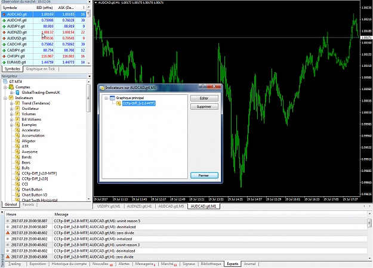This screenshot has height=268, width=373.
Task: Collapse the Comptes tree node
Action: coord(5,87)
